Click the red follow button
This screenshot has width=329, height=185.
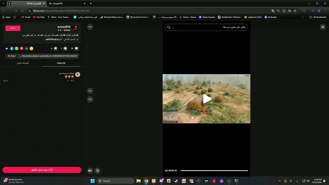point(13,28)
